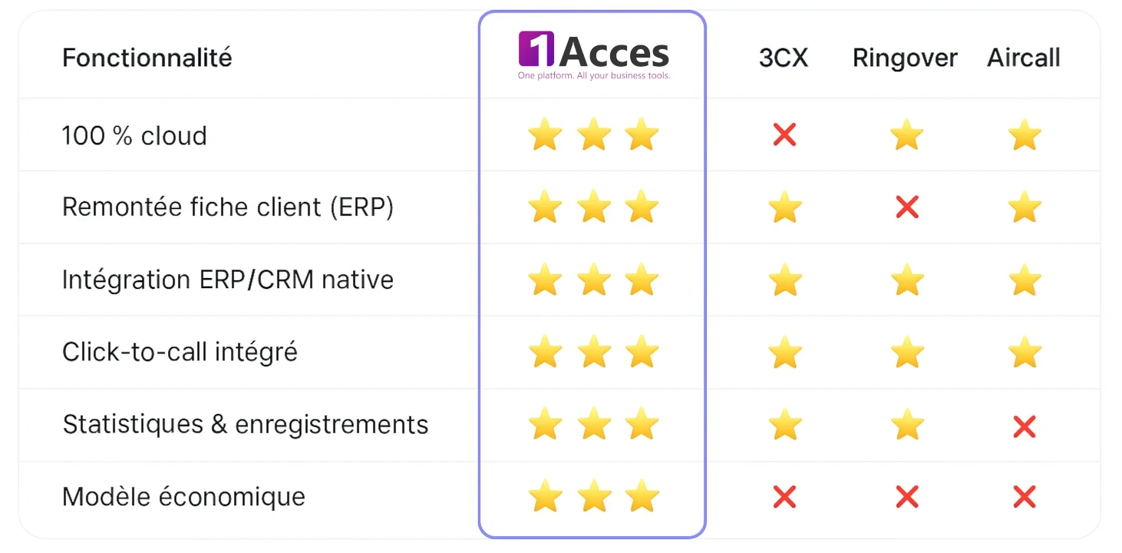Click the 1Acces logo in header

(593, 56)
